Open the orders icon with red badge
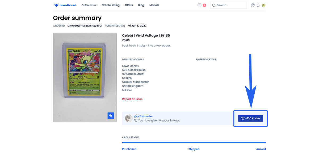Image resolution: width=319 pixels, height=157 pixels. click(x=202, y=5)
